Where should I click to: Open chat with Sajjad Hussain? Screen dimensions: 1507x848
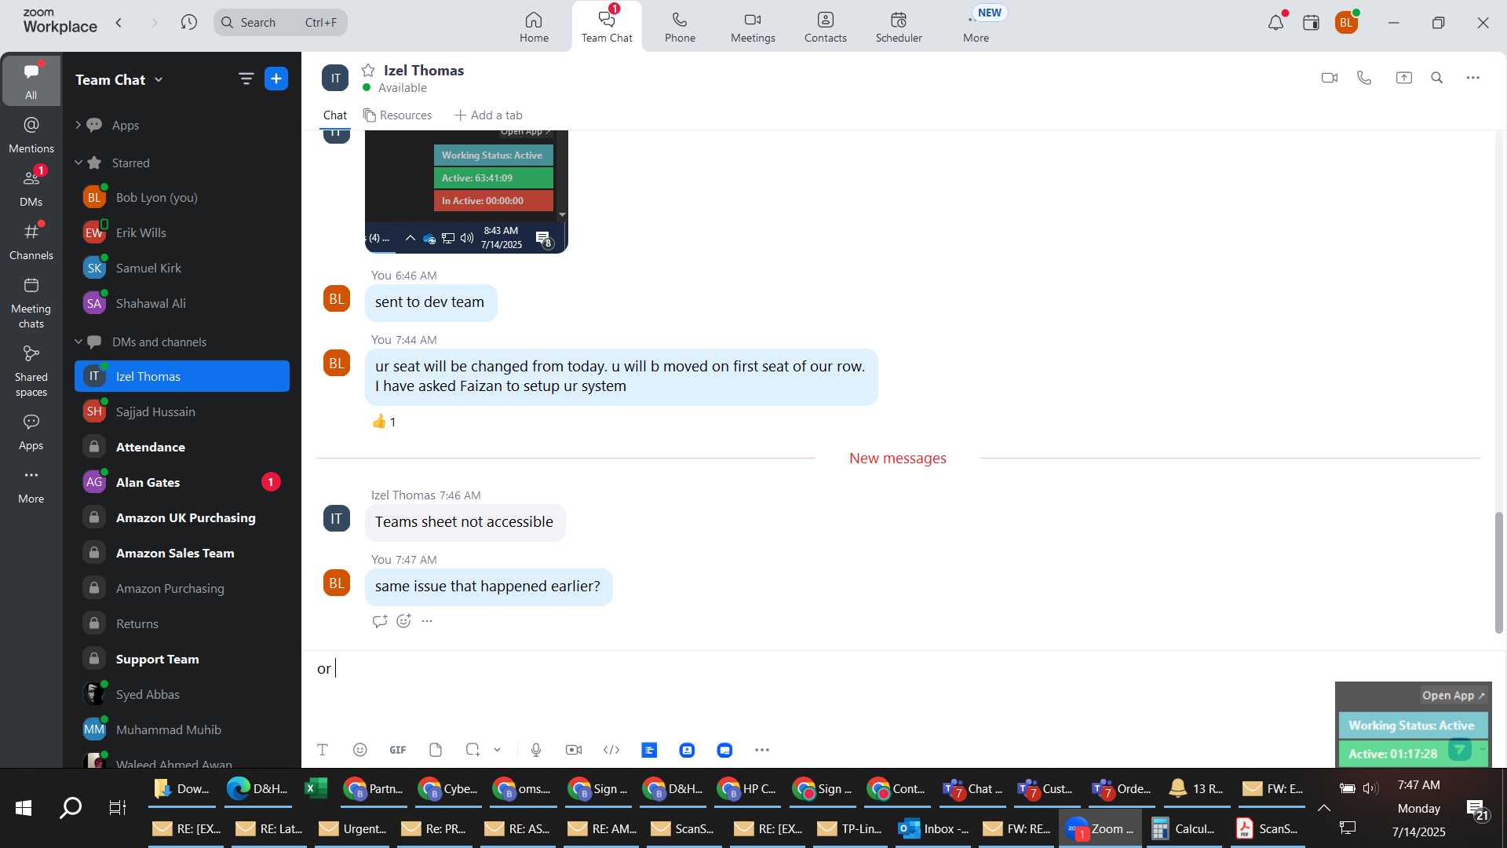[182, 411]
